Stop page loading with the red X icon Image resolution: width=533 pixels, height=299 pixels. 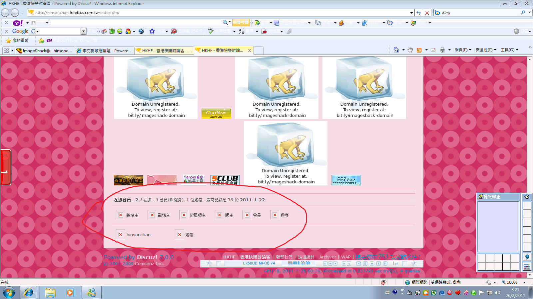point(427,13)
